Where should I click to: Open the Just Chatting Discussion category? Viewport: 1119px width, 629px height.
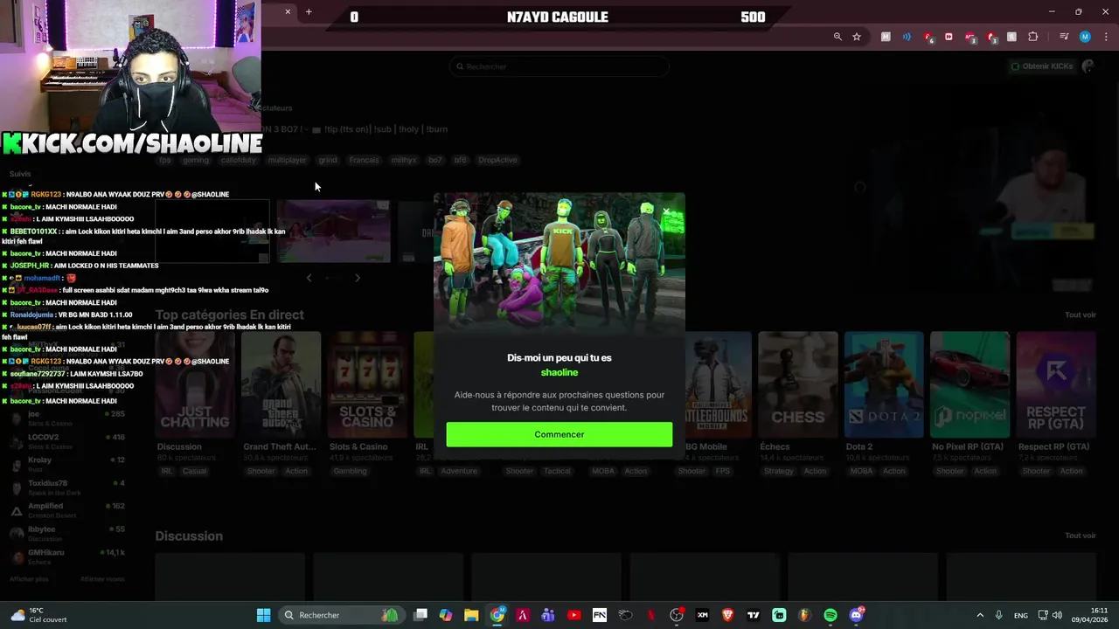click(x=195, y=384)
